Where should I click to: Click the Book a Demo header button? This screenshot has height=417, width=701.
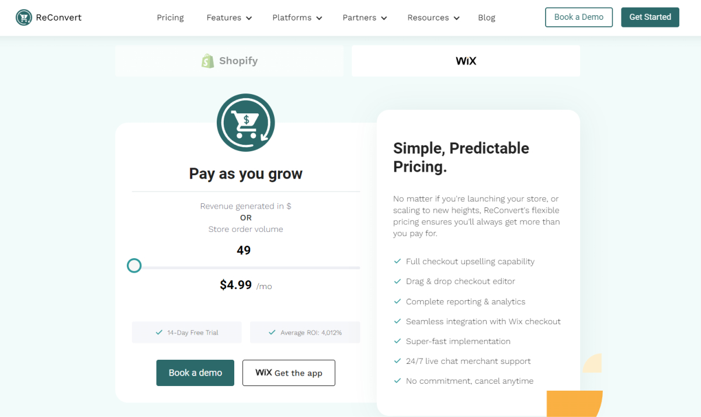click(x=578, y=17)
